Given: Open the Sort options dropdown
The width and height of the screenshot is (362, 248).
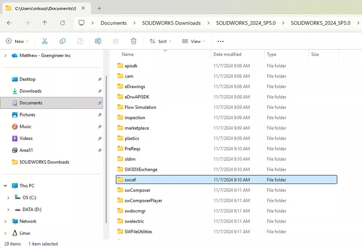Looking at the screenshot, I should click(x=161, y=41).
